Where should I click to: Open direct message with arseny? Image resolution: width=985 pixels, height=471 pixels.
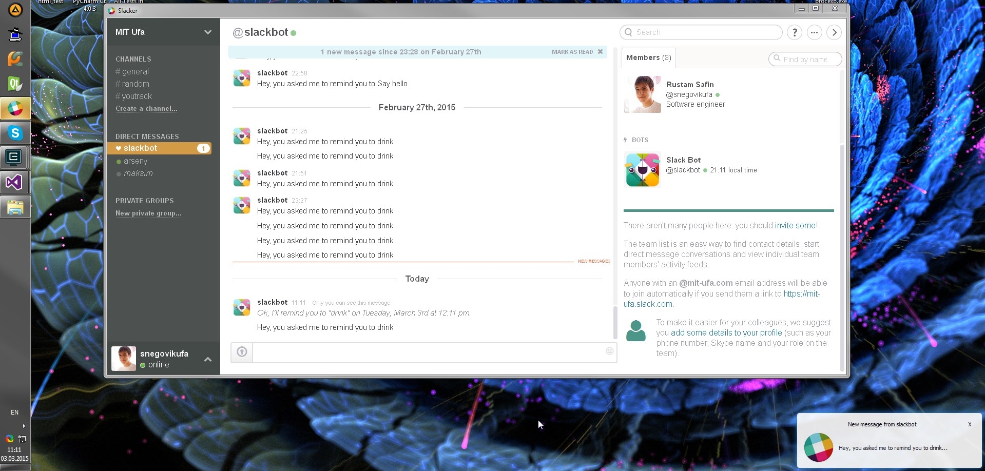[136, 161]
